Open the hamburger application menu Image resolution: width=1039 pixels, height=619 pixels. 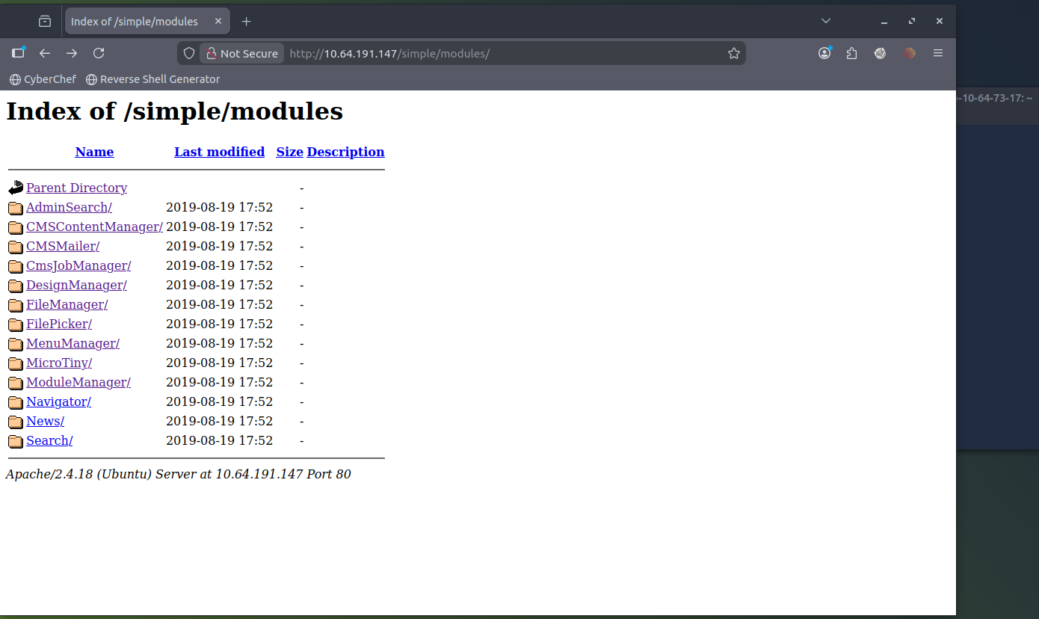[938, 53]
